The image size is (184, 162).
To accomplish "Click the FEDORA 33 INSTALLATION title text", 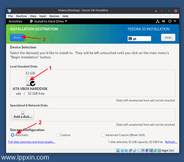I will click(149, 29).
